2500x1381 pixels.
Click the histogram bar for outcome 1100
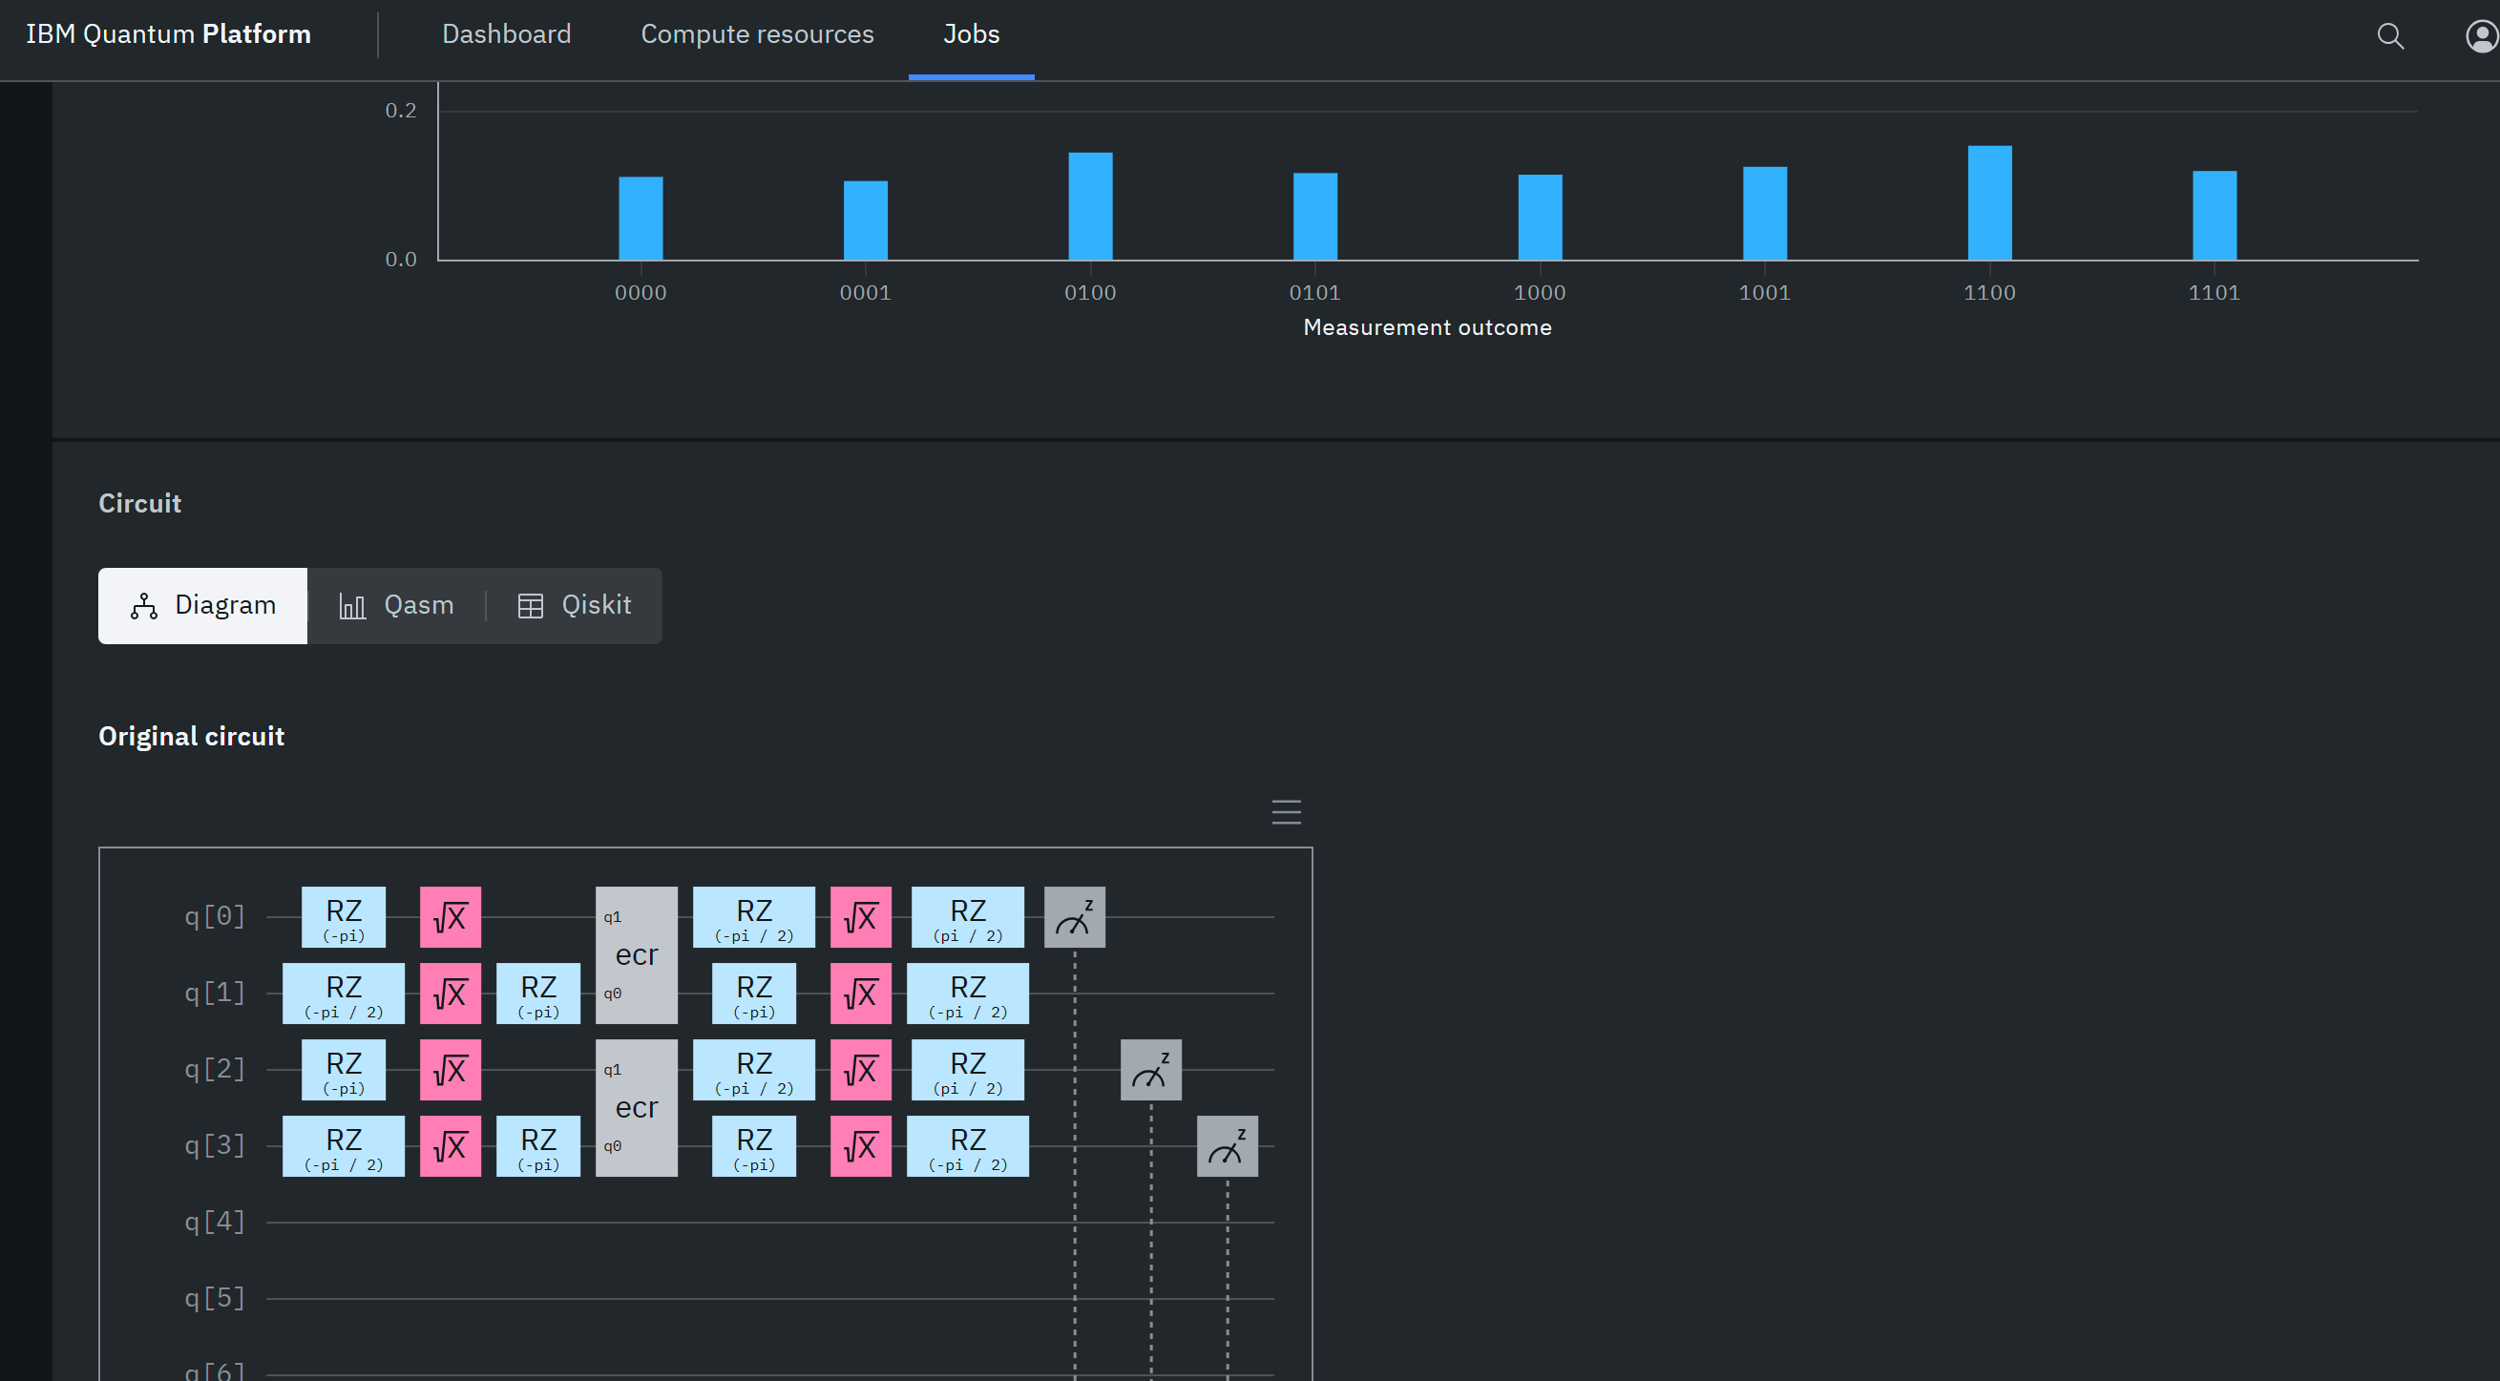(x=1989, y=203)
